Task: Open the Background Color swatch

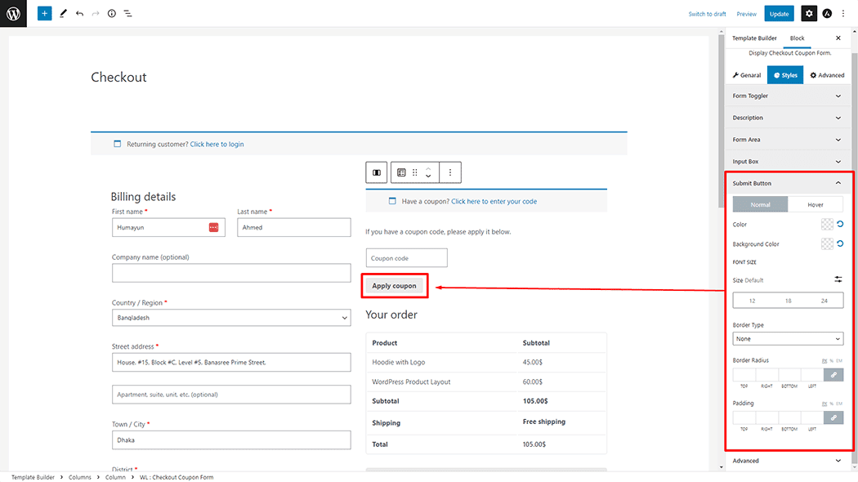Action: tap(827, 244)
